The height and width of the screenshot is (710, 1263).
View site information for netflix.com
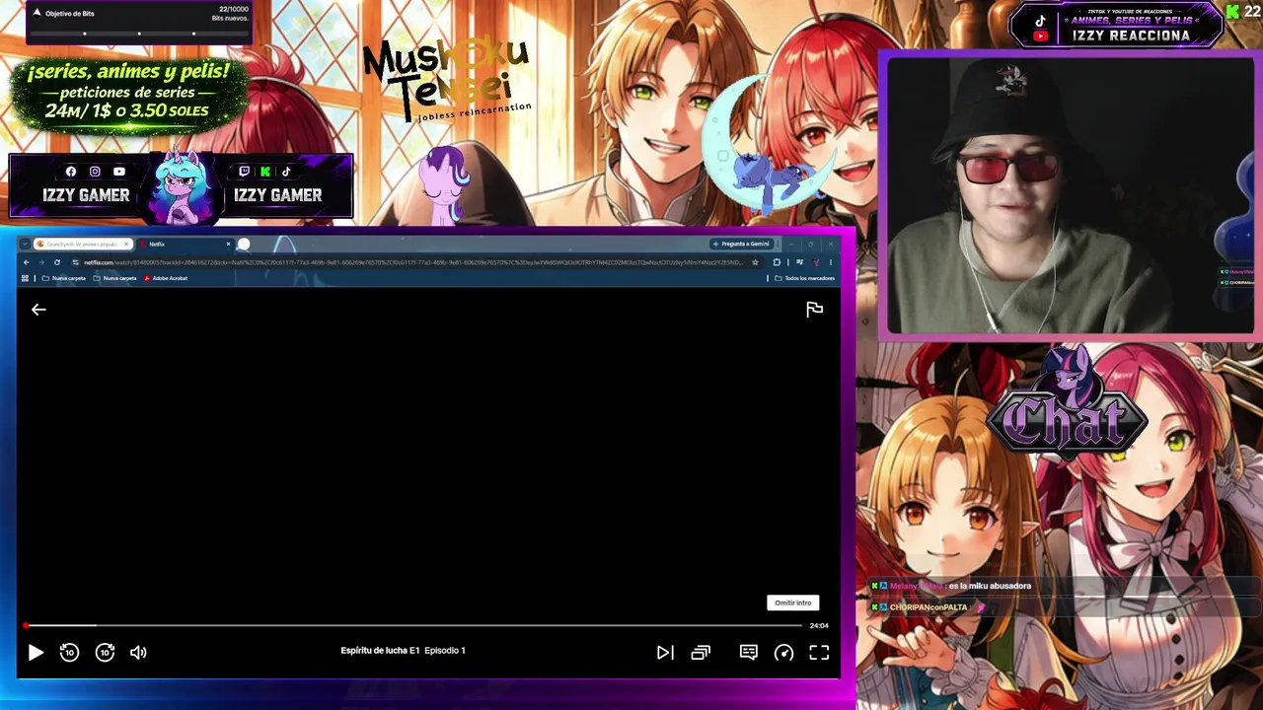coord(76,262)
